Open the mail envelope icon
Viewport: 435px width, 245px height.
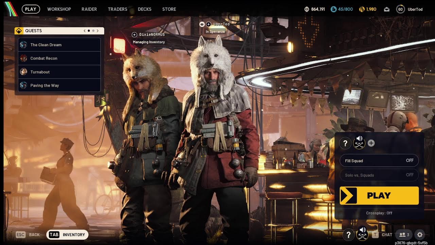click(386, 10)
